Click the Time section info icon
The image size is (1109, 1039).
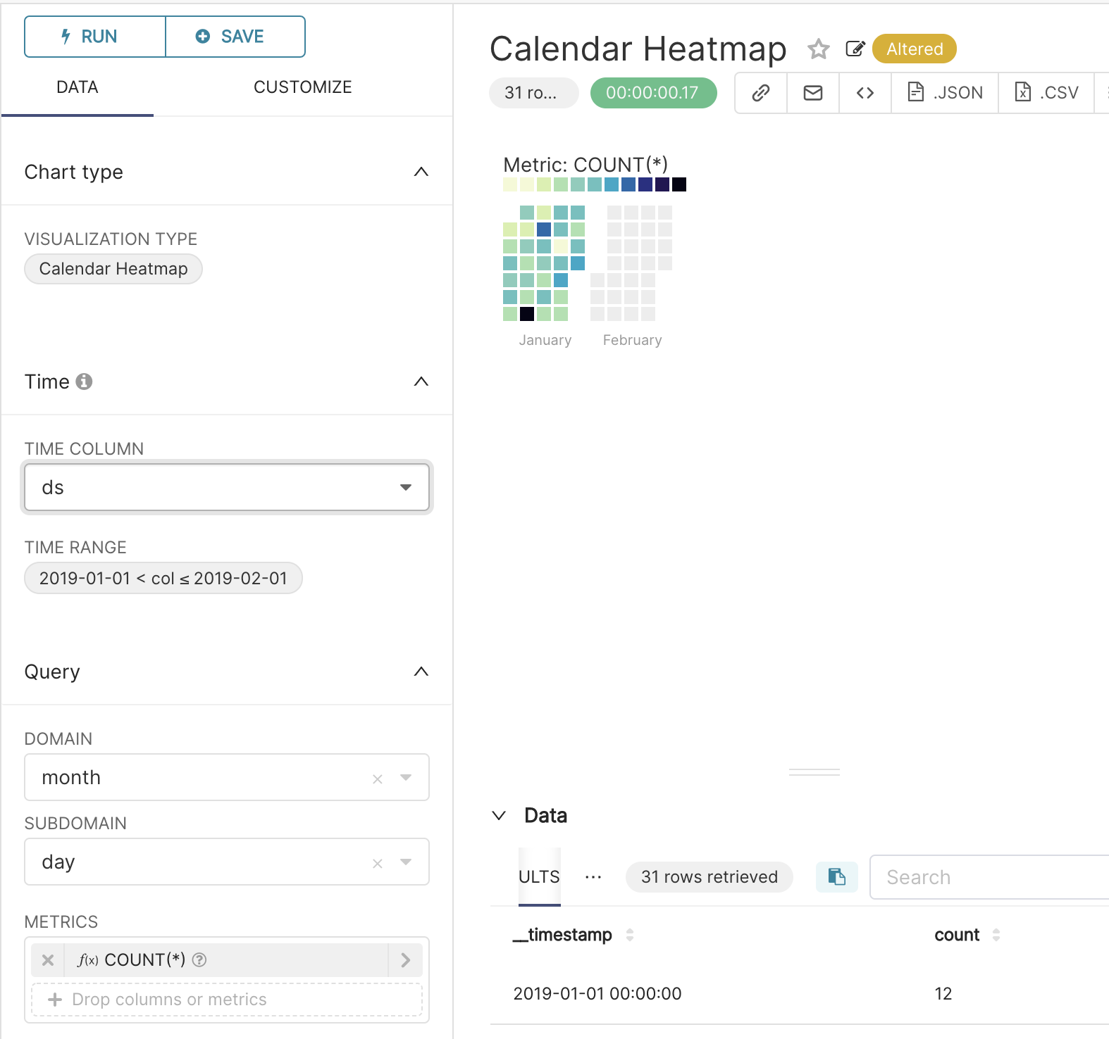84,382
